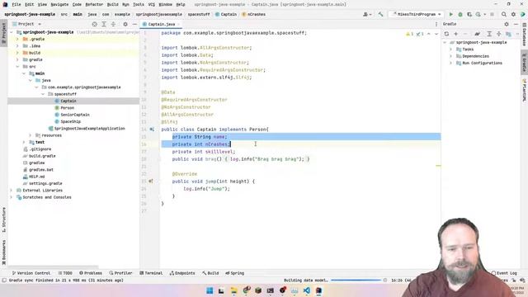
Task: Expand External Libraries node
Action: click(x=11, y=191)
